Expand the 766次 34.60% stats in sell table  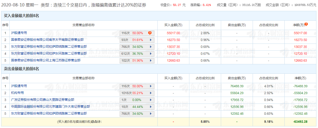click(x=150, y=113)
